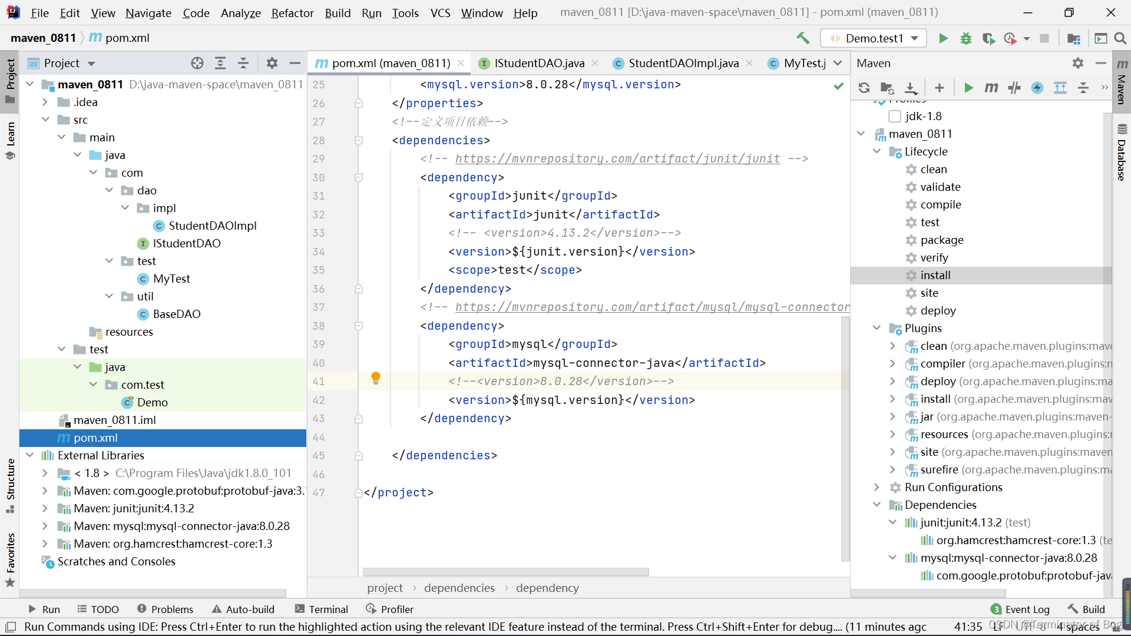
Task: Toggle Skip Tests mode lightning icon
Action: (1037, 88)
